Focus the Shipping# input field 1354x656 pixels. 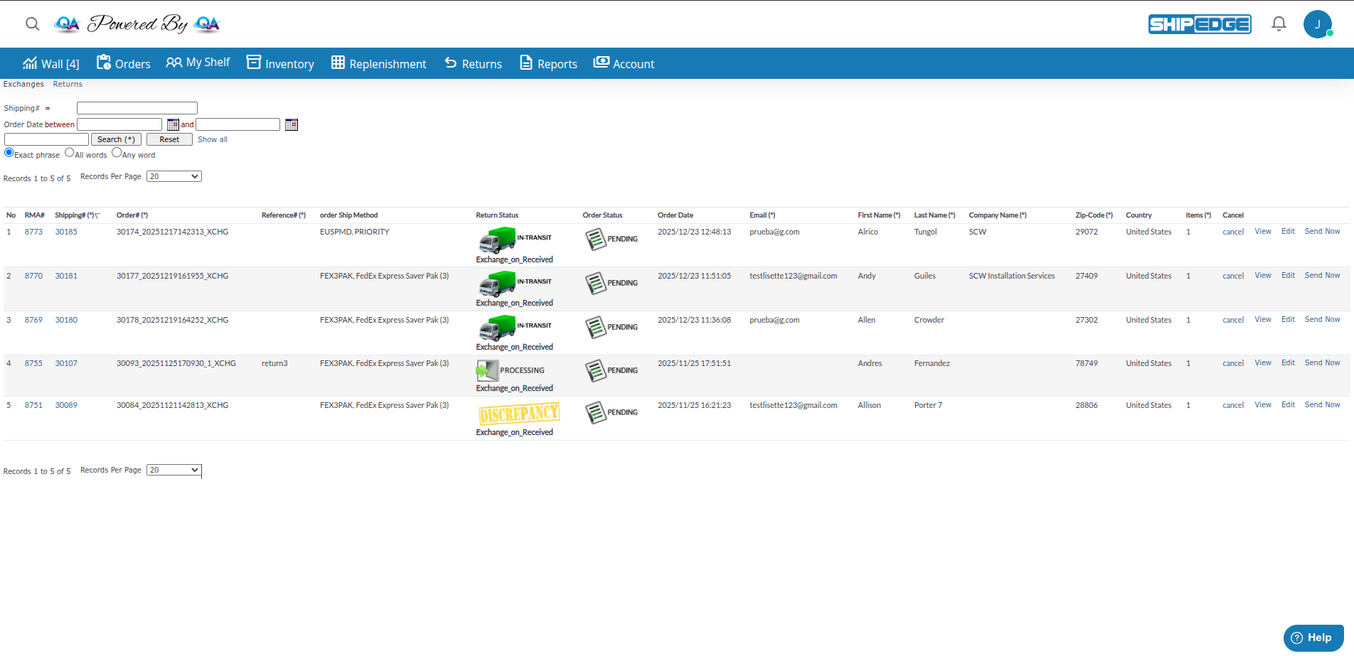[x=137, y=108]
